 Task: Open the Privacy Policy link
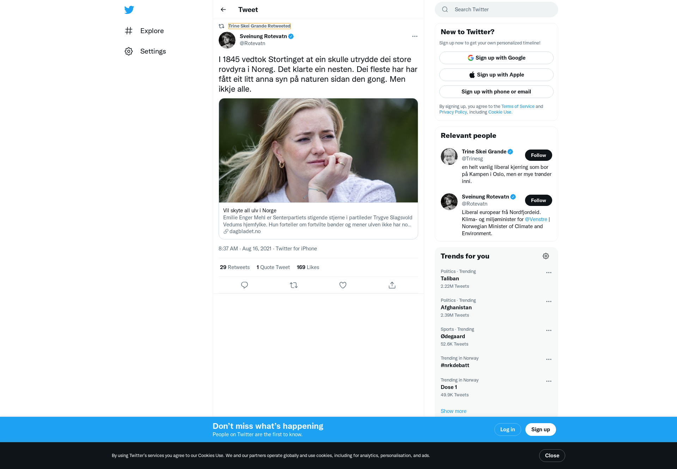(453, 112)
